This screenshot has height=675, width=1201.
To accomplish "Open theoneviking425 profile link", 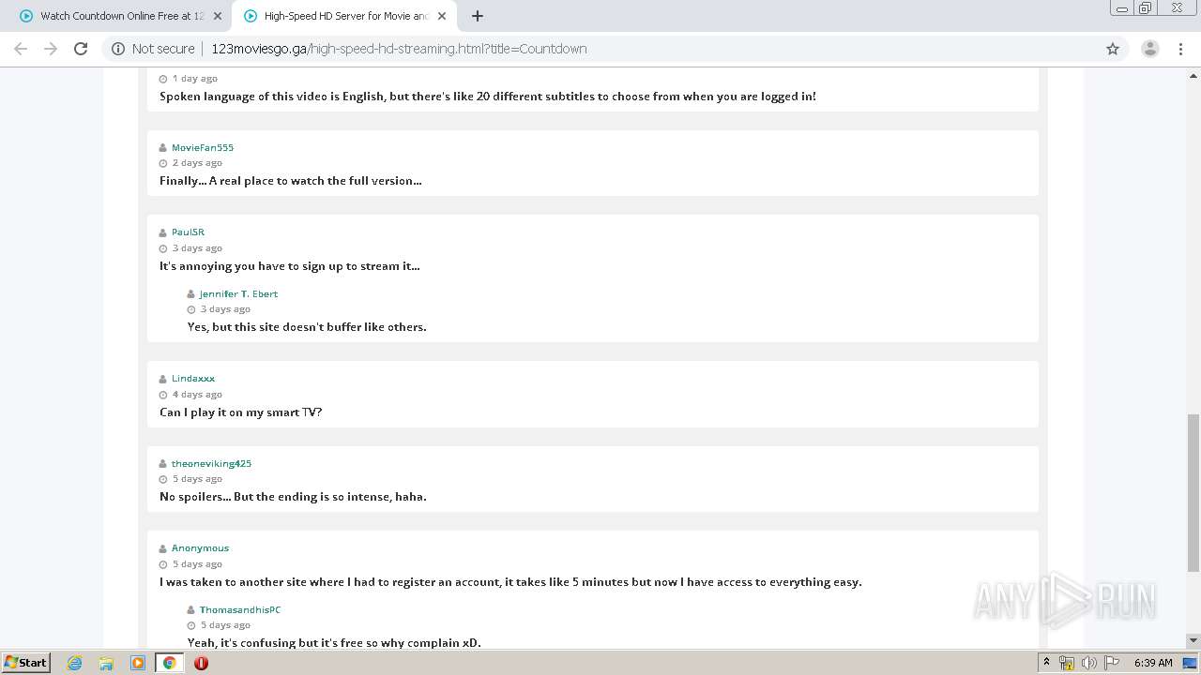I will click(211, 463).
